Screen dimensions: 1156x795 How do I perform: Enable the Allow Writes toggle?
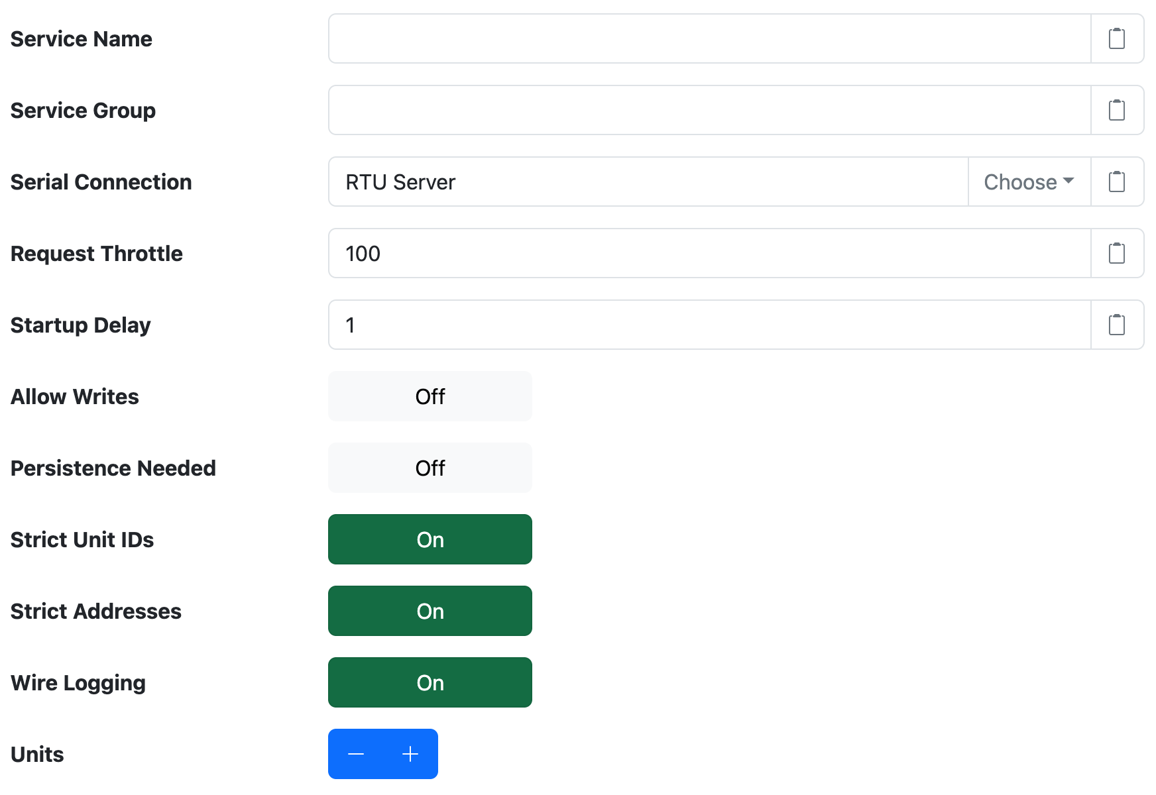click(x=430, y=396)
